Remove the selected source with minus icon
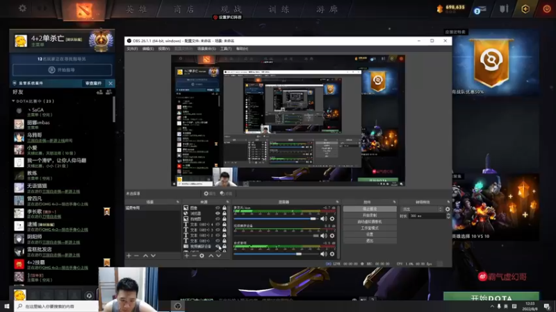Viewport: 556px width, 312px height. click(x=194, y=255)
